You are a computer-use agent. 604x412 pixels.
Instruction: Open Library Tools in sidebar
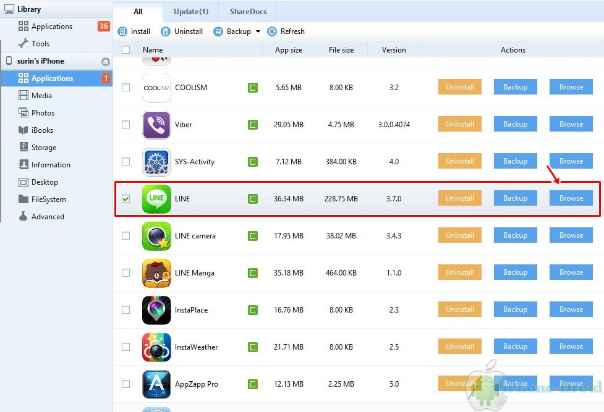(x=56, y=43)
